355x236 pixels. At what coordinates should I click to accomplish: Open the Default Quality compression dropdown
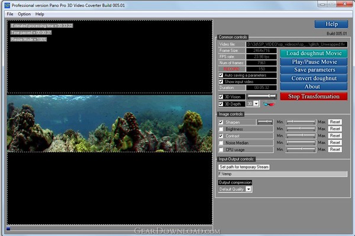[x=248, y=189]
